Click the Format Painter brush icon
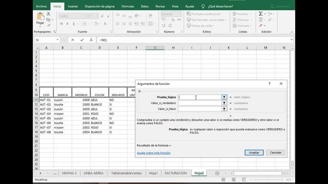The image size is (328, 184). 48,25
